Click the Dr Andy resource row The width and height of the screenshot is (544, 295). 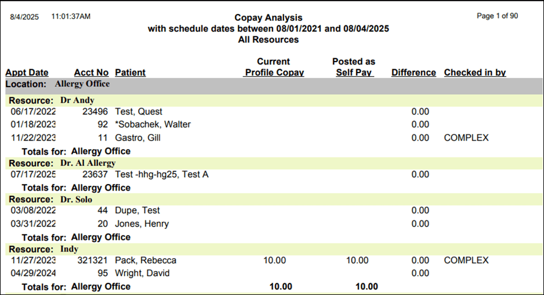coord(52,100)
